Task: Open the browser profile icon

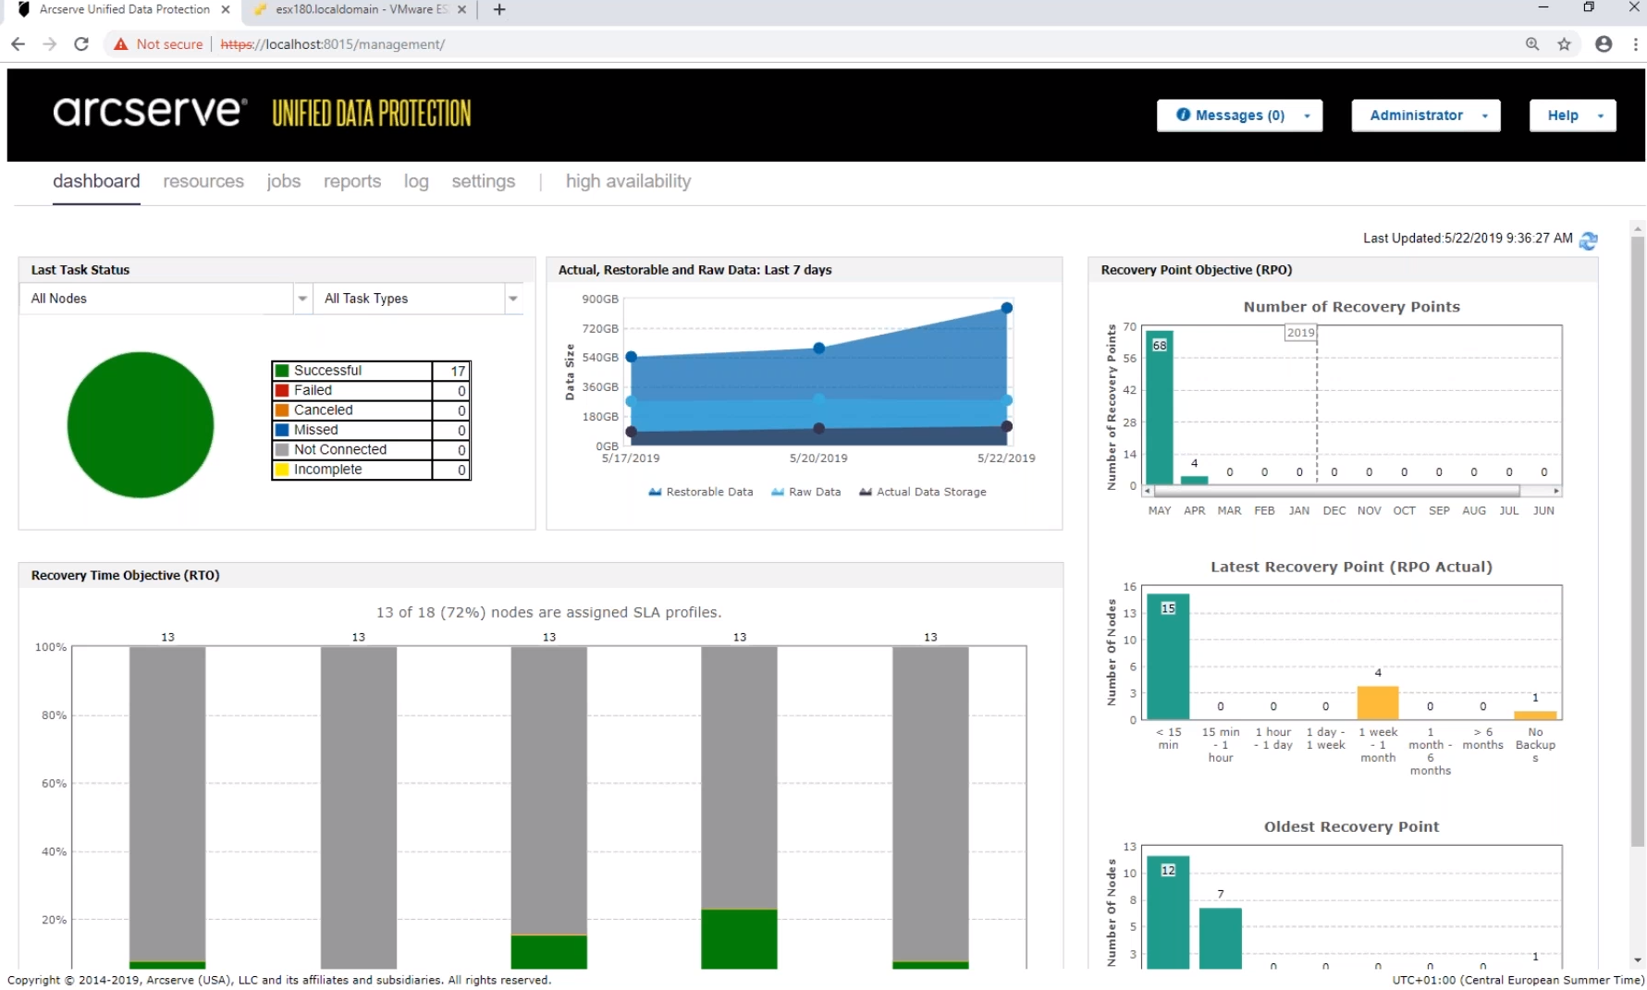Action: (x=1604, y=43)
